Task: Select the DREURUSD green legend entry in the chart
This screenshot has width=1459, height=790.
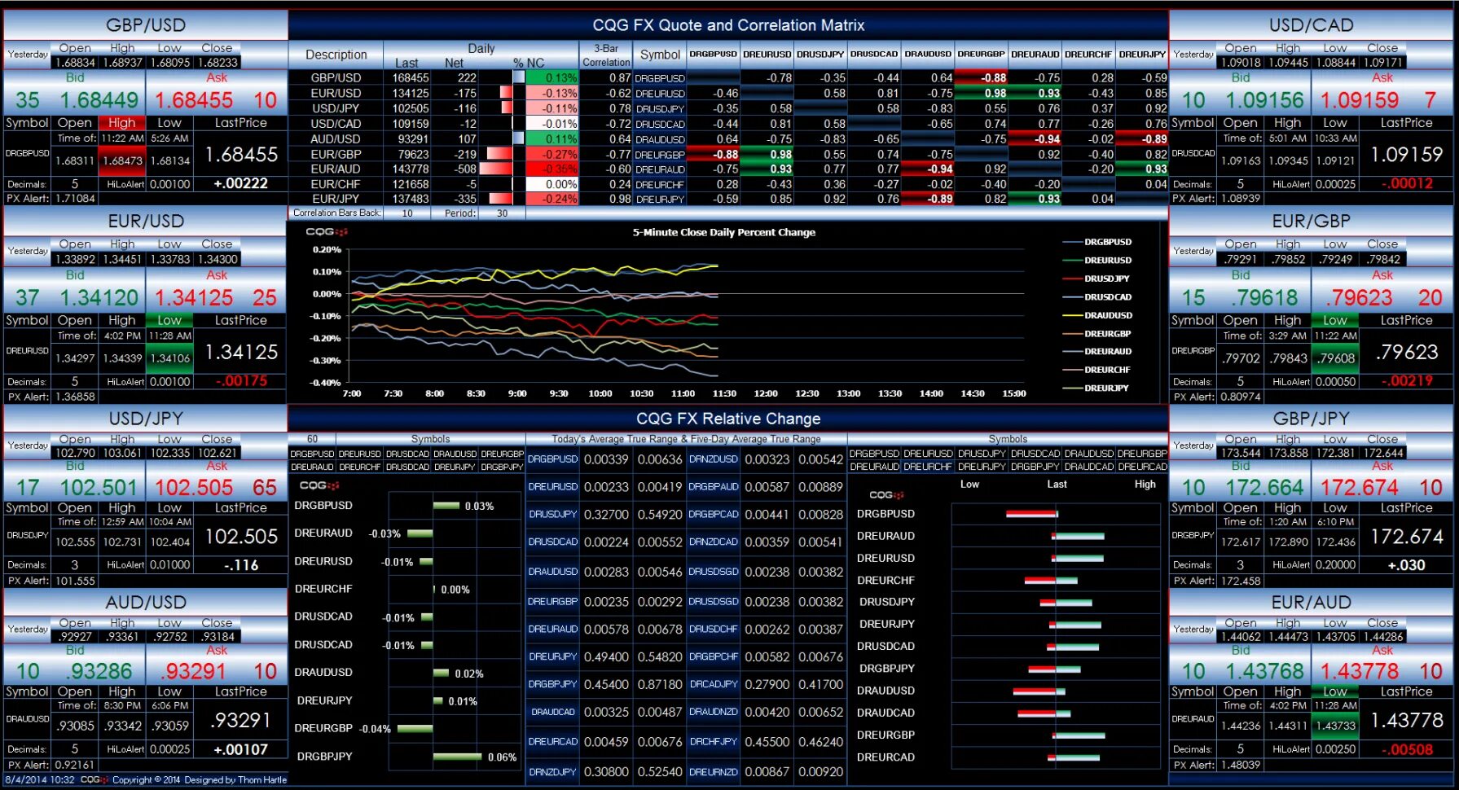Action: point(1097,261)
